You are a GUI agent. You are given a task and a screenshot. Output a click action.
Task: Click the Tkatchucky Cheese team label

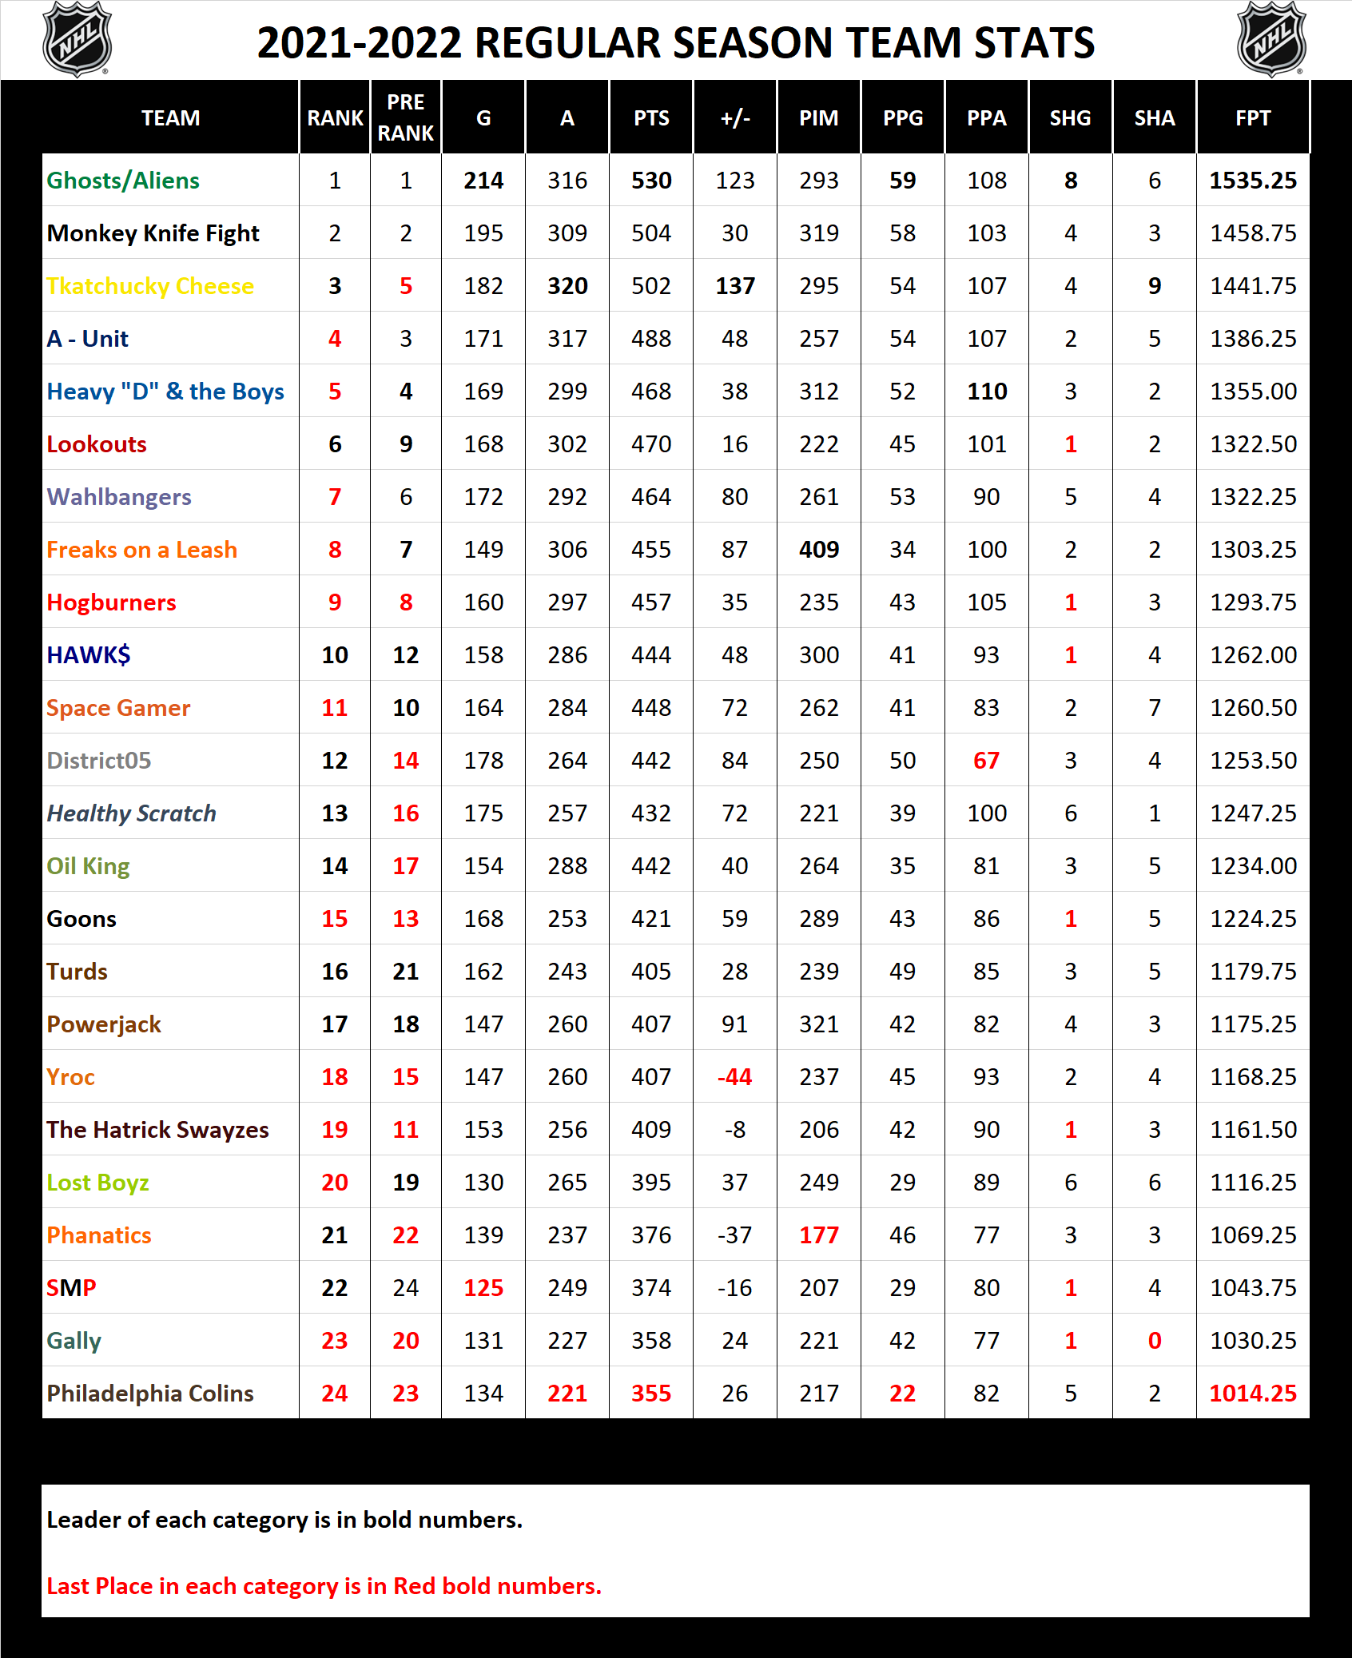149,286
